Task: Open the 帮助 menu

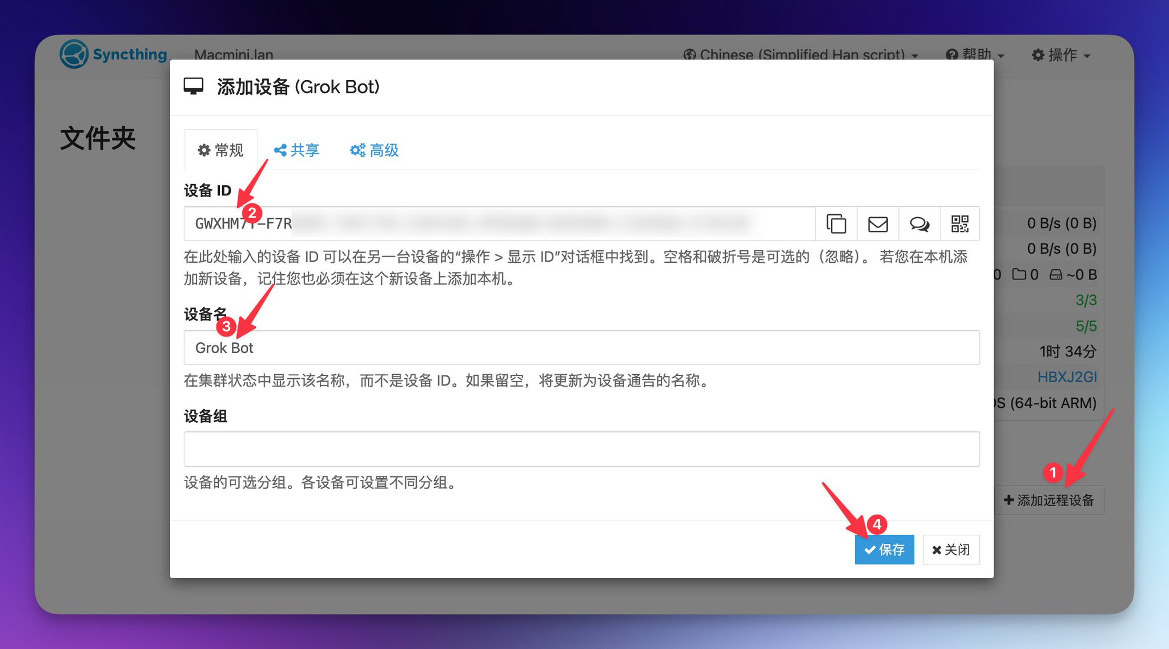Action: coord(975,55)
